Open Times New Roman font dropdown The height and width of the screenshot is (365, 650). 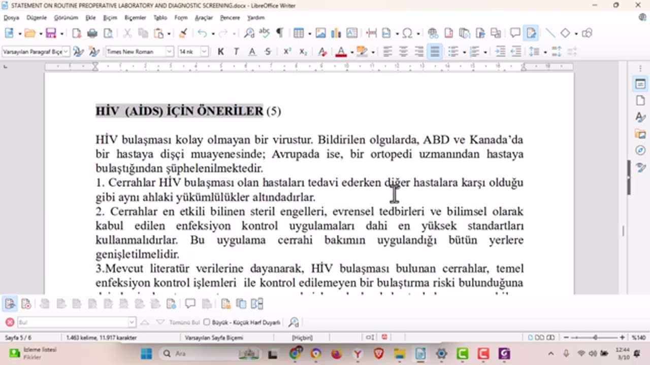coord(169,52)
